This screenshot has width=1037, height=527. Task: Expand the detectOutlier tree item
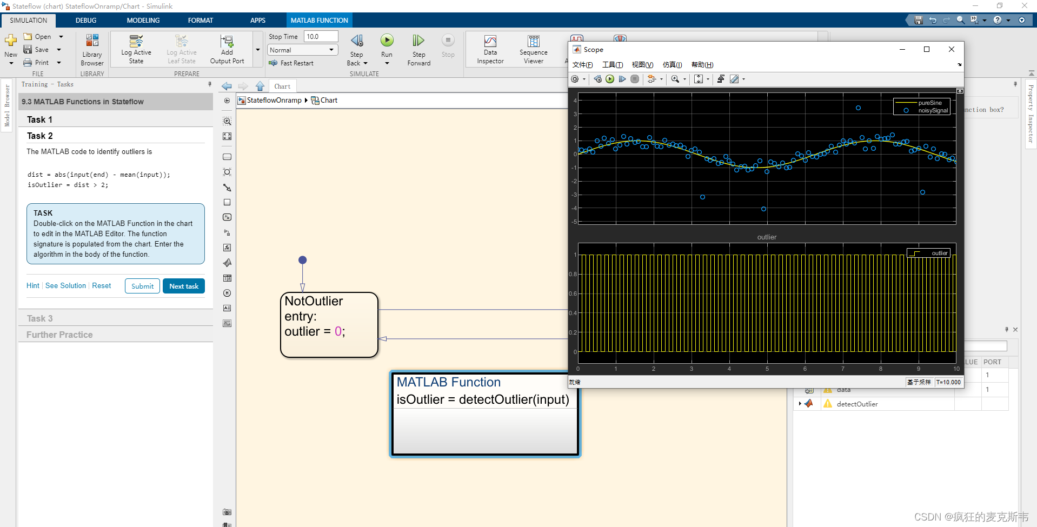[800, 404]
